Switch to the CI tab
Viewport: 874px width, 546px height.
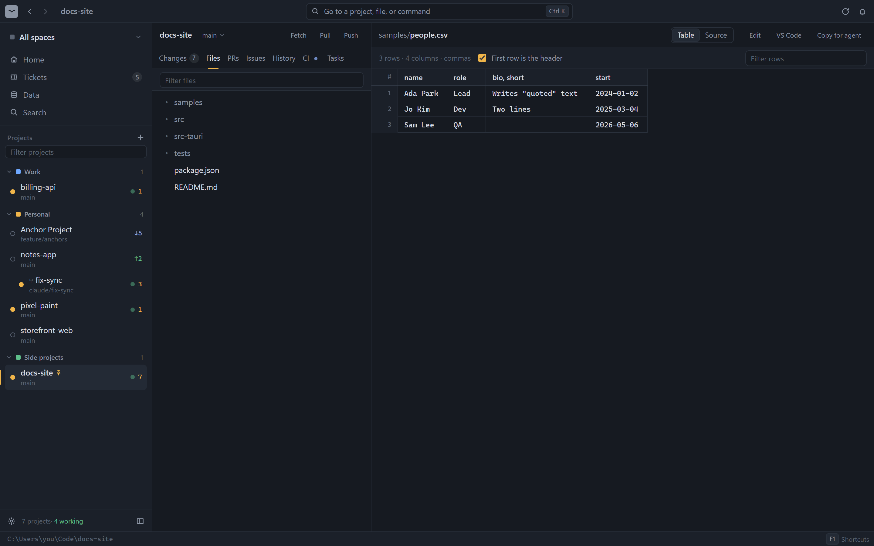310,58
